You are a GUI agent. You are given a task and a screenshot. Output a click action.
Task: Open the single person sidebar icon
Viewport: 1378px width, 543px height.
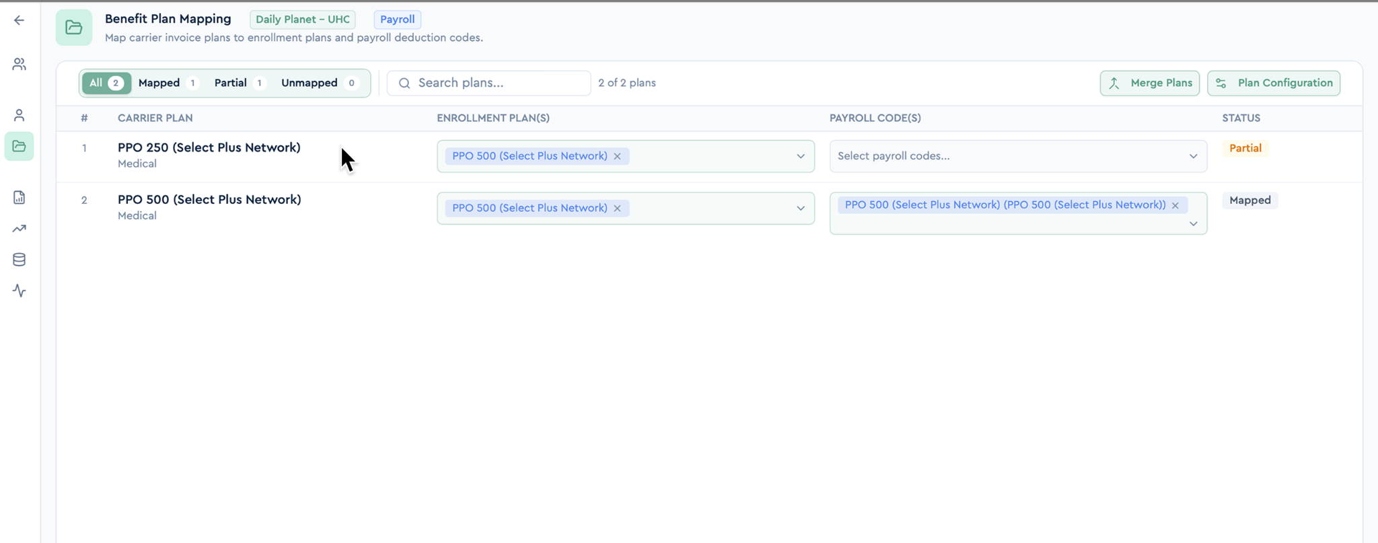(19, 115)
